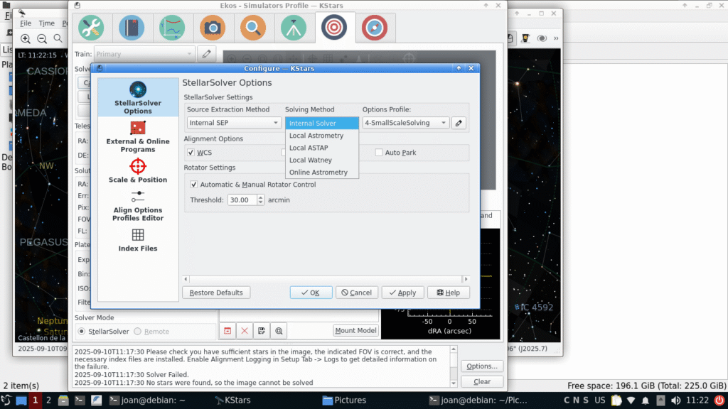728x409 pixels.
Task: Edit the Options Profile with the pencil button
Action: (x=459, y=123)
